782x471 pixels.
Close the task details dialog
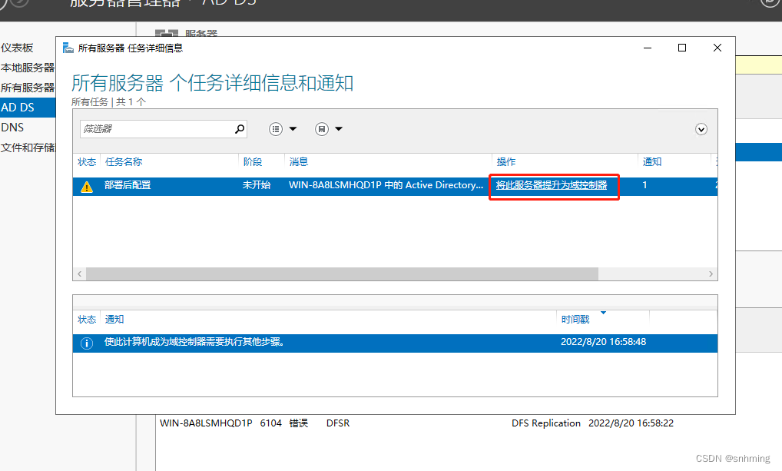(717, 48)
